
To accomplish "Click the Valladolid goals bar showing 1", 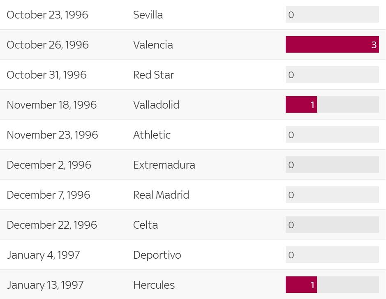I will pyautogui.click(x=301, y=105).
